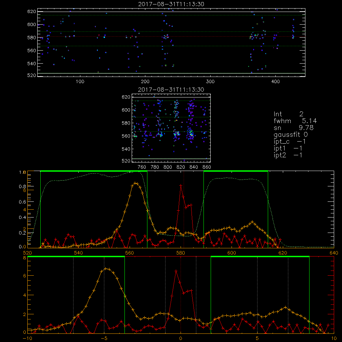This screenshot has height=342, width=342.
Task: Click the timestamp title above the top wide plot
Action: click(x=171, y=4)
